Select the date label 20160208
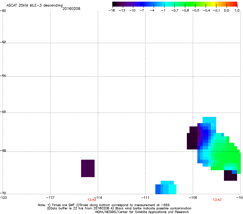Image resolution: width=243 pixels, height=214 pixels. pos(71,9)
